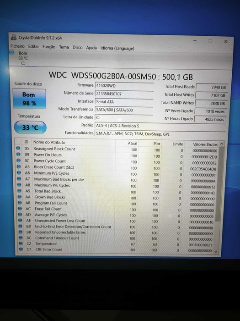Click status icon of Unexpected Power Loss Count
240x321 pixels.
click(20, 220)
